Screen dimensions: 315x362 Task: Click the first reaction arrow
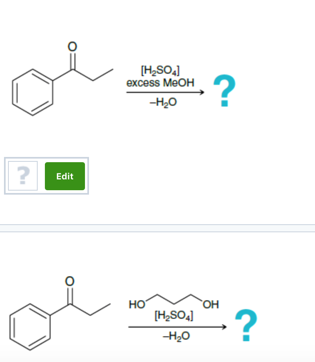coord(165,92)
